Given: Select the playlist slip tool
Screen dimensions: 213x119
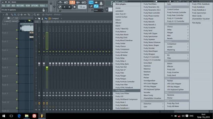Looking at the screenshot, I should tap(25, 15).
